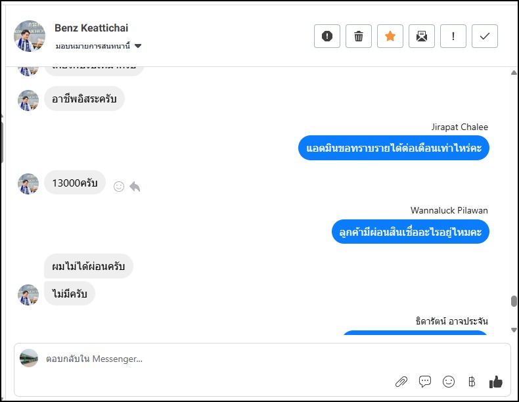The width and height of the screenshot is (519, 402).
Task: React to the 13000 message with emoji
Action: (119, 187)
